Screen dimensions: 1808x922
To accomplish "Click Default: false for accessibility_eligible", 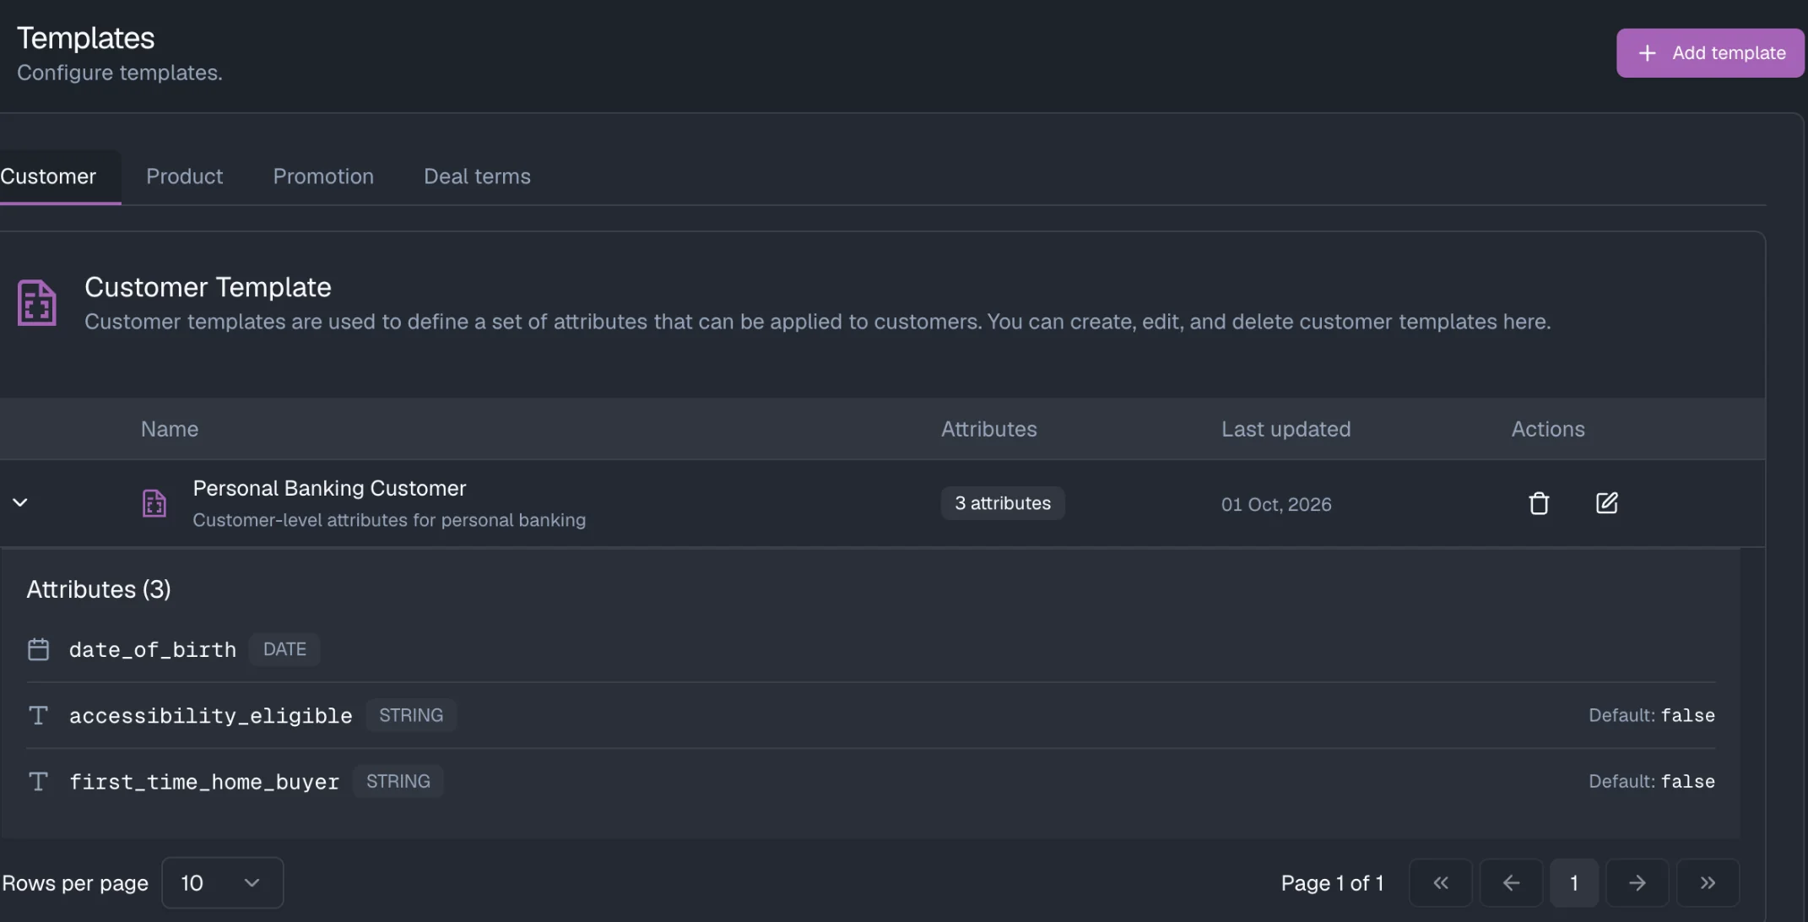I will [1652, 715].
